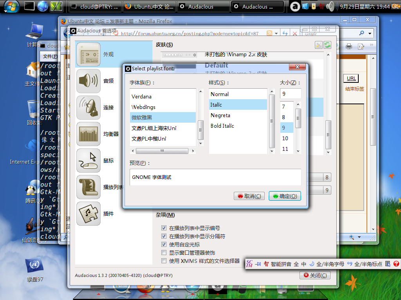Click the font size list scrollbar thumb
Screen dimensions: 401x300
(x=298, y=118)
